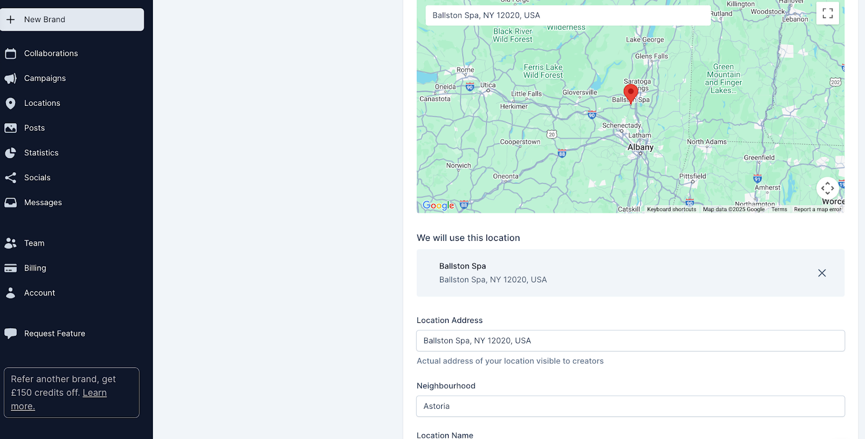Viewport: 865px width, 439px height.
Task: Toggle fullscreen view of the map
Action: click(x=827, y=13)
